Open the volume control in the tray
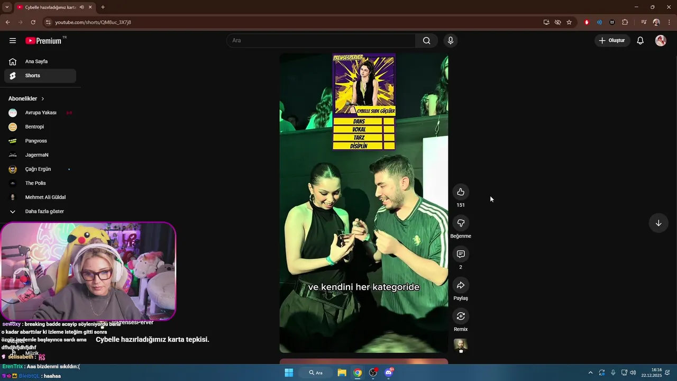 tap(633, 373)
